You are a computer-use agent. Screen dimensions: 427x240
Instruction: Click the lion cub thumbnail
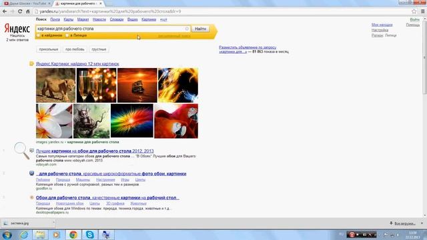pos(55,85)
